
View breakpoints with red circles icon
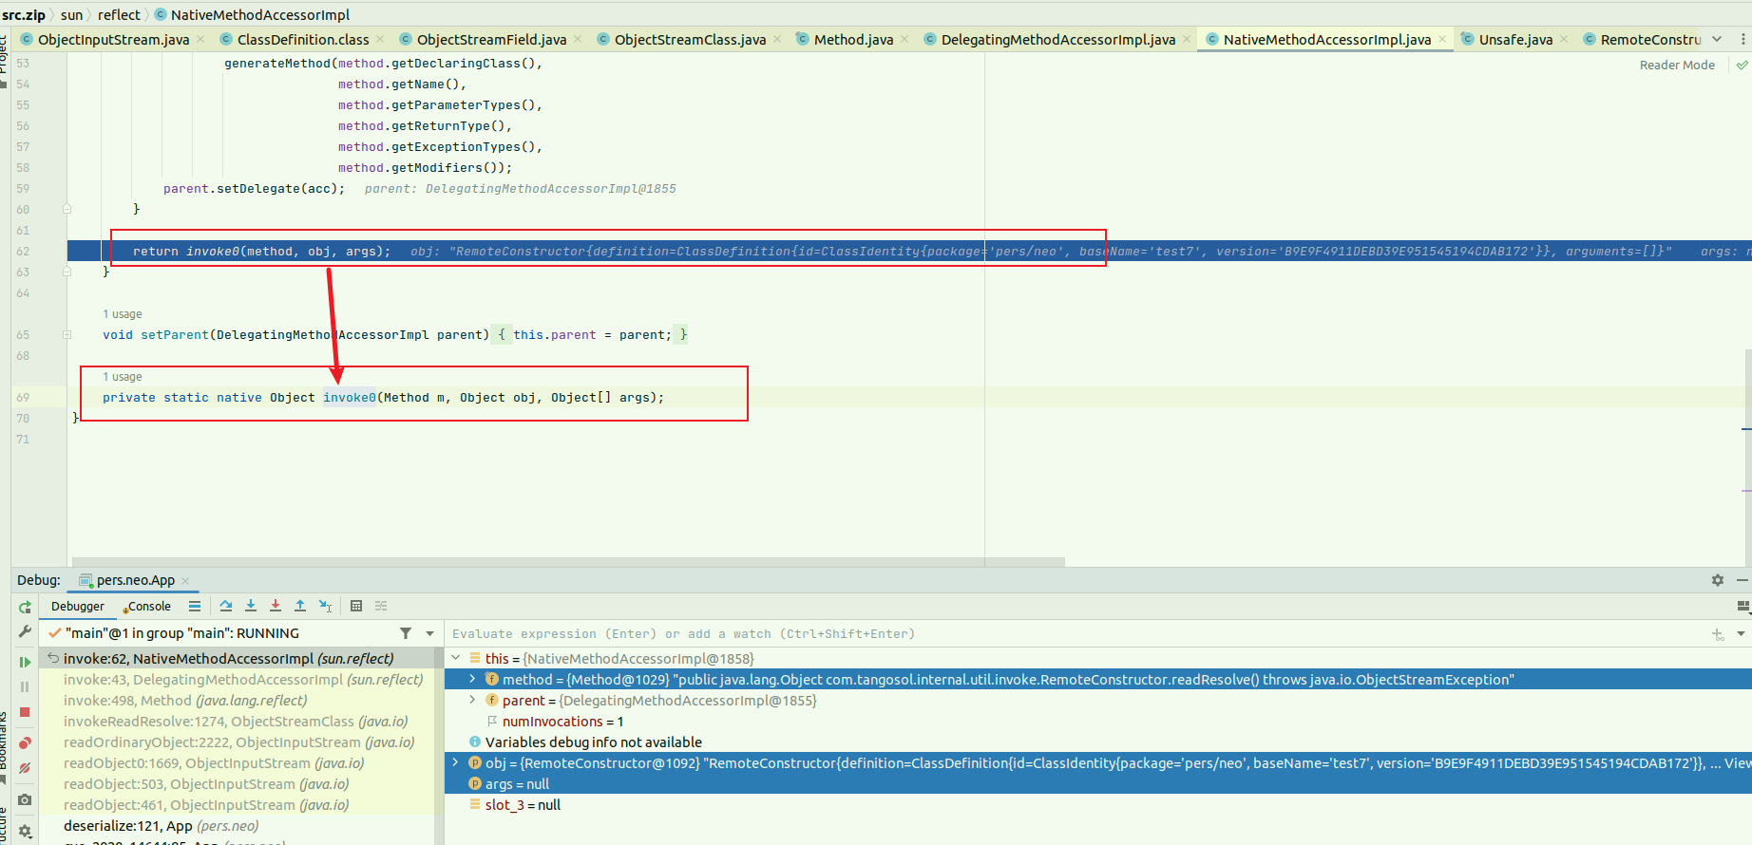25,742
